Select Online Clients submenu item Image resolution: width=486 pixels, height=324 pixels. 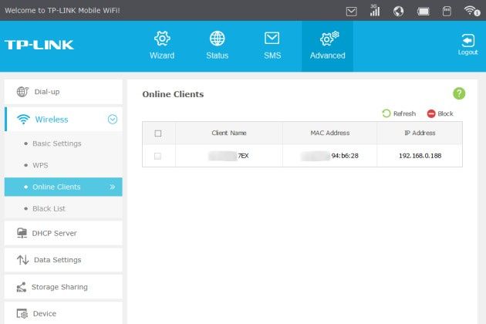point(63,187)
